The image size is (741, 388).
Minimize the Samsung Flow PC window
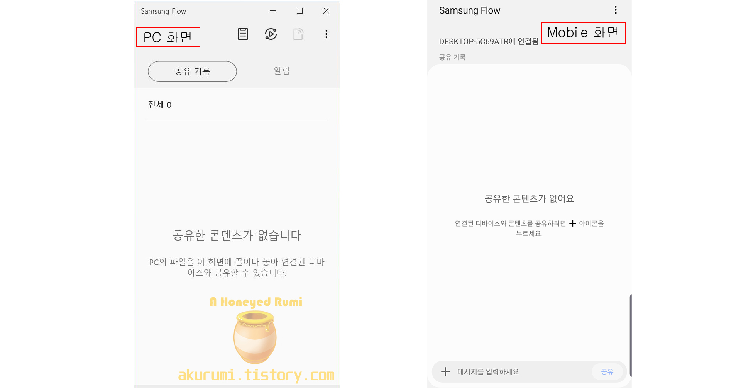273,11
